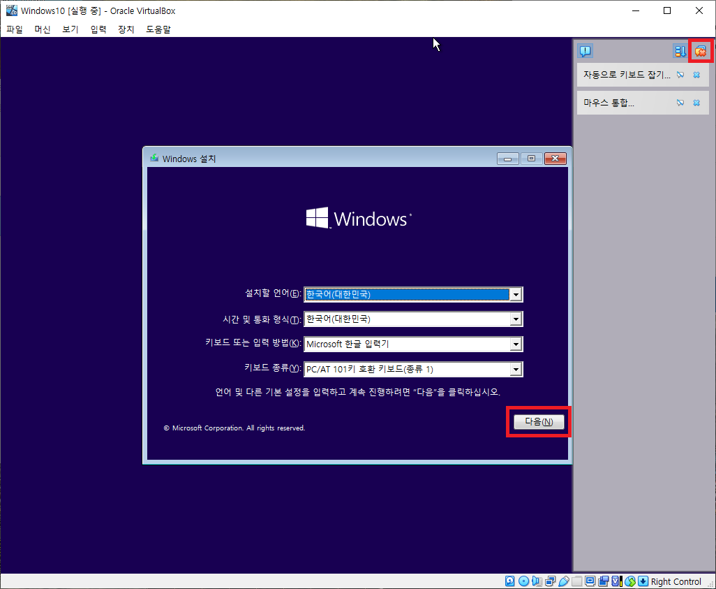Open the '키보드 또는 입력 방법' dropdown
Image resolution: width=716 pixels, height=589 pixels.
point(516,344)
